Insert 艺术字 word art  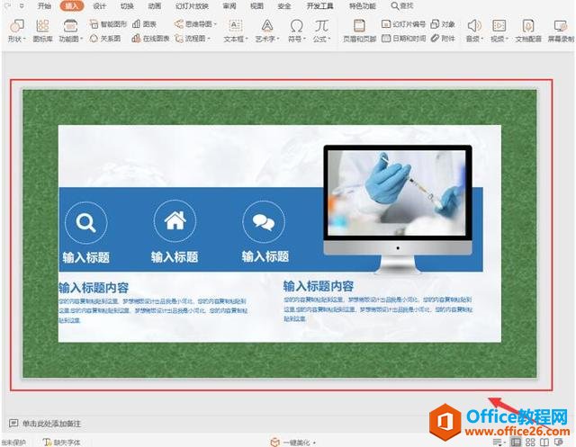coord(267,31)
